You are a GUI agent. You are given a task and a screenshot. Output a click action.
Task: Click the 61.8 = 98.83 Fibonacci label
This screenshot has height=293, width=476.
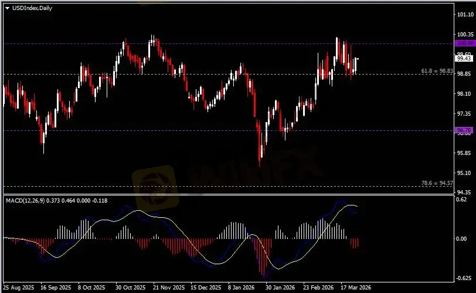[x=437, y=71]
